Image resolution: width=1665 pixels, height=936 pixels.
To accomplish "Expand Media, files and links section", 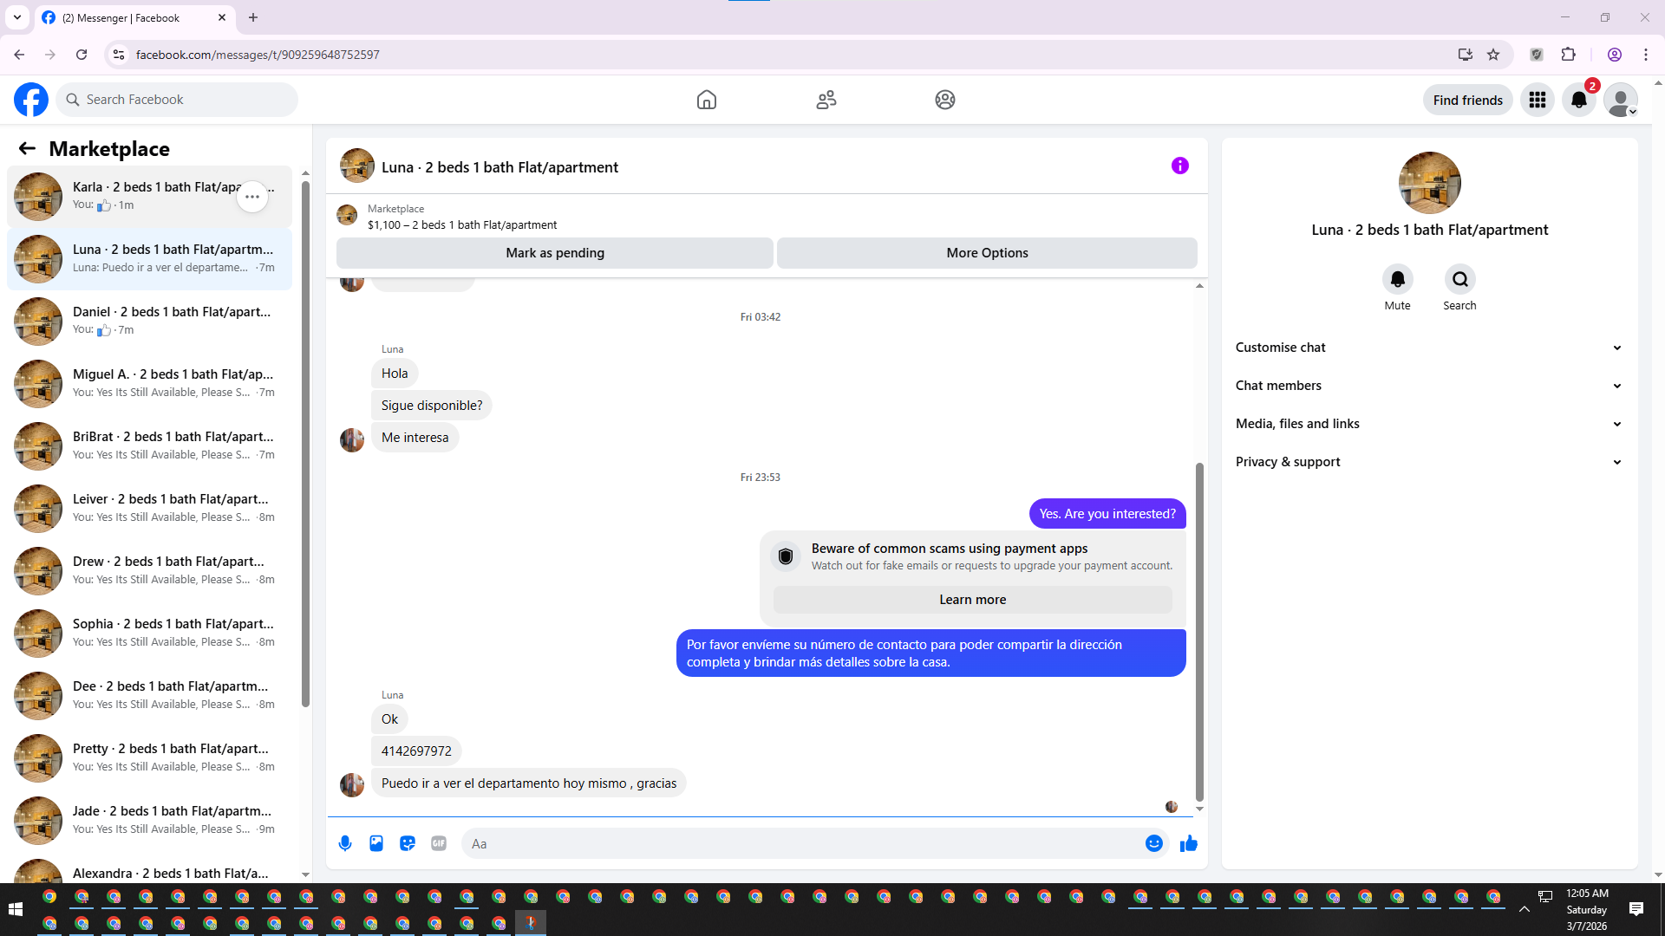I will point(1429,424).
